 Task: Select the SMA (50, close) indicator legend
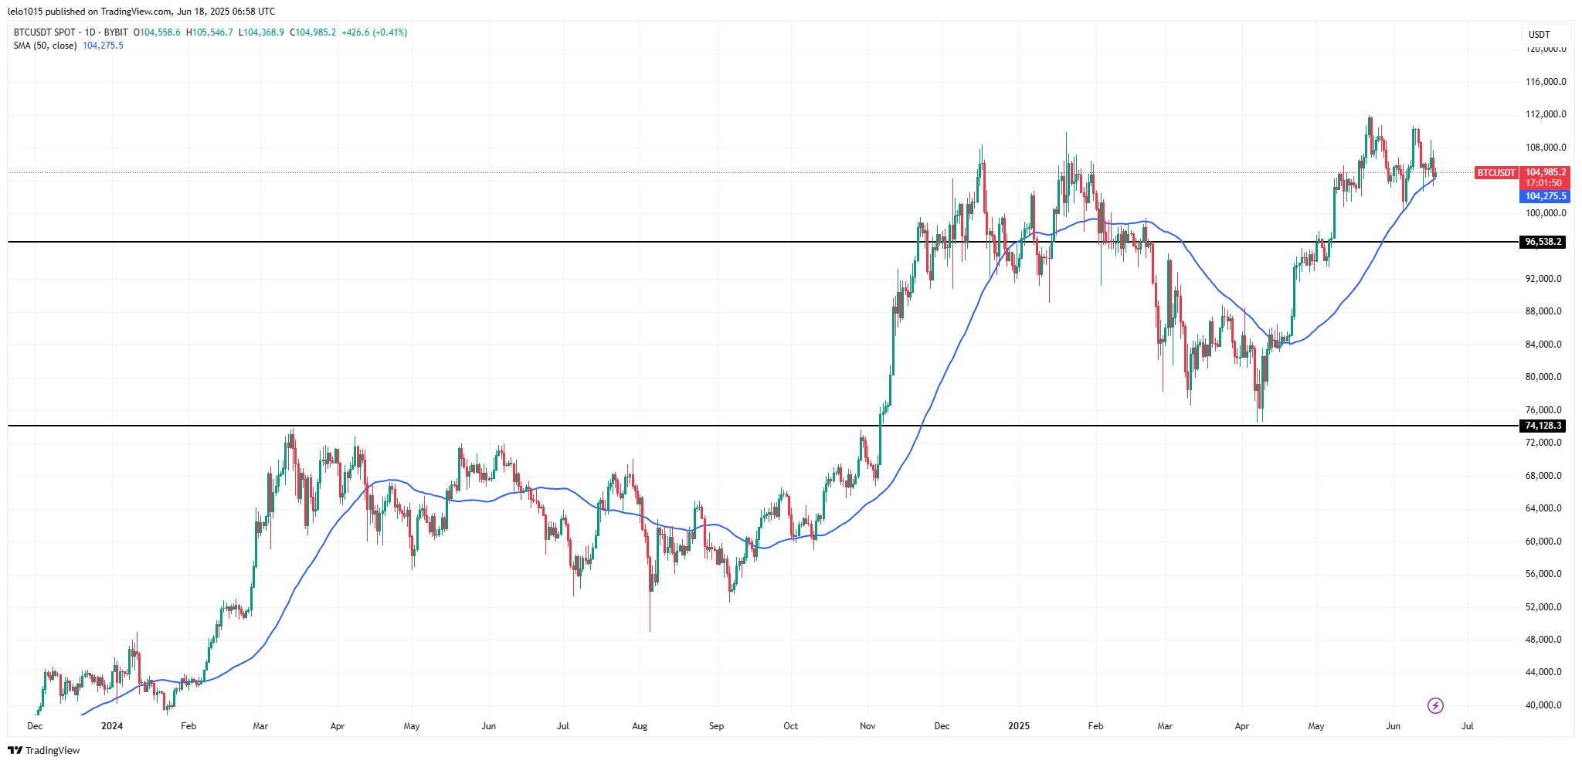pyautogui.click(x=45, y=46)
